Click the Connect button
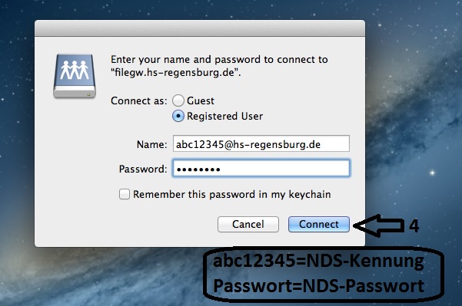 tap(319, 224)
